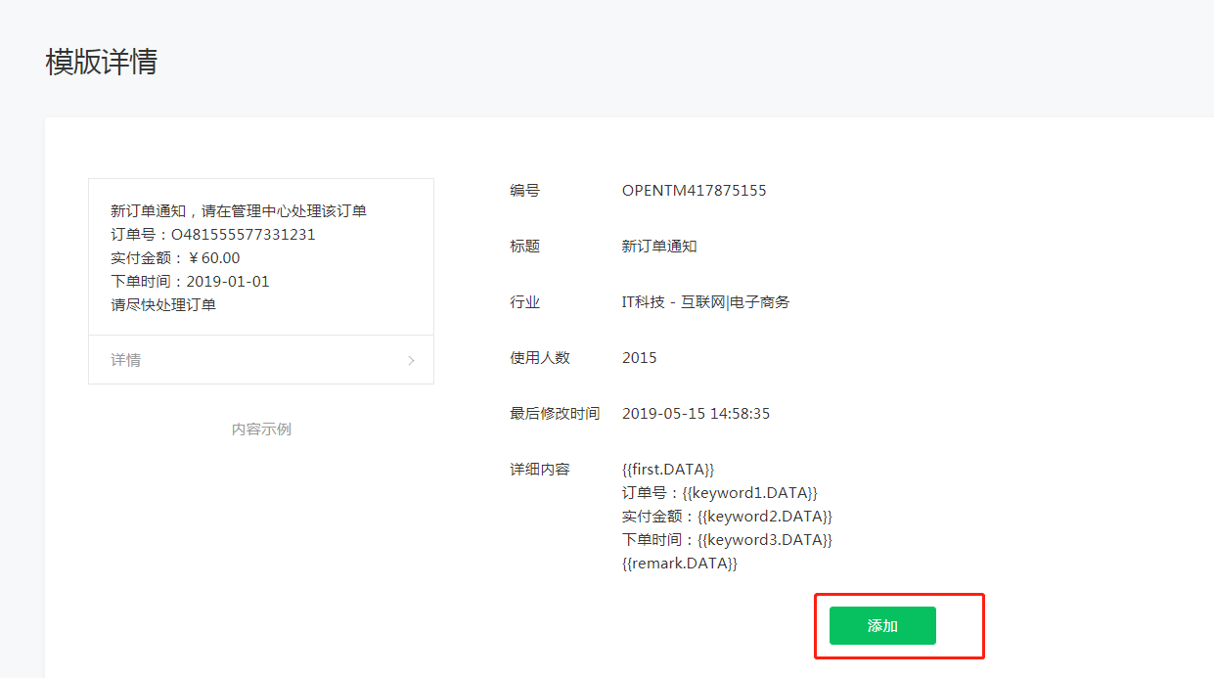Click the preview amount ¥60.00 line
1214x678 pixels.
[175, 258]
